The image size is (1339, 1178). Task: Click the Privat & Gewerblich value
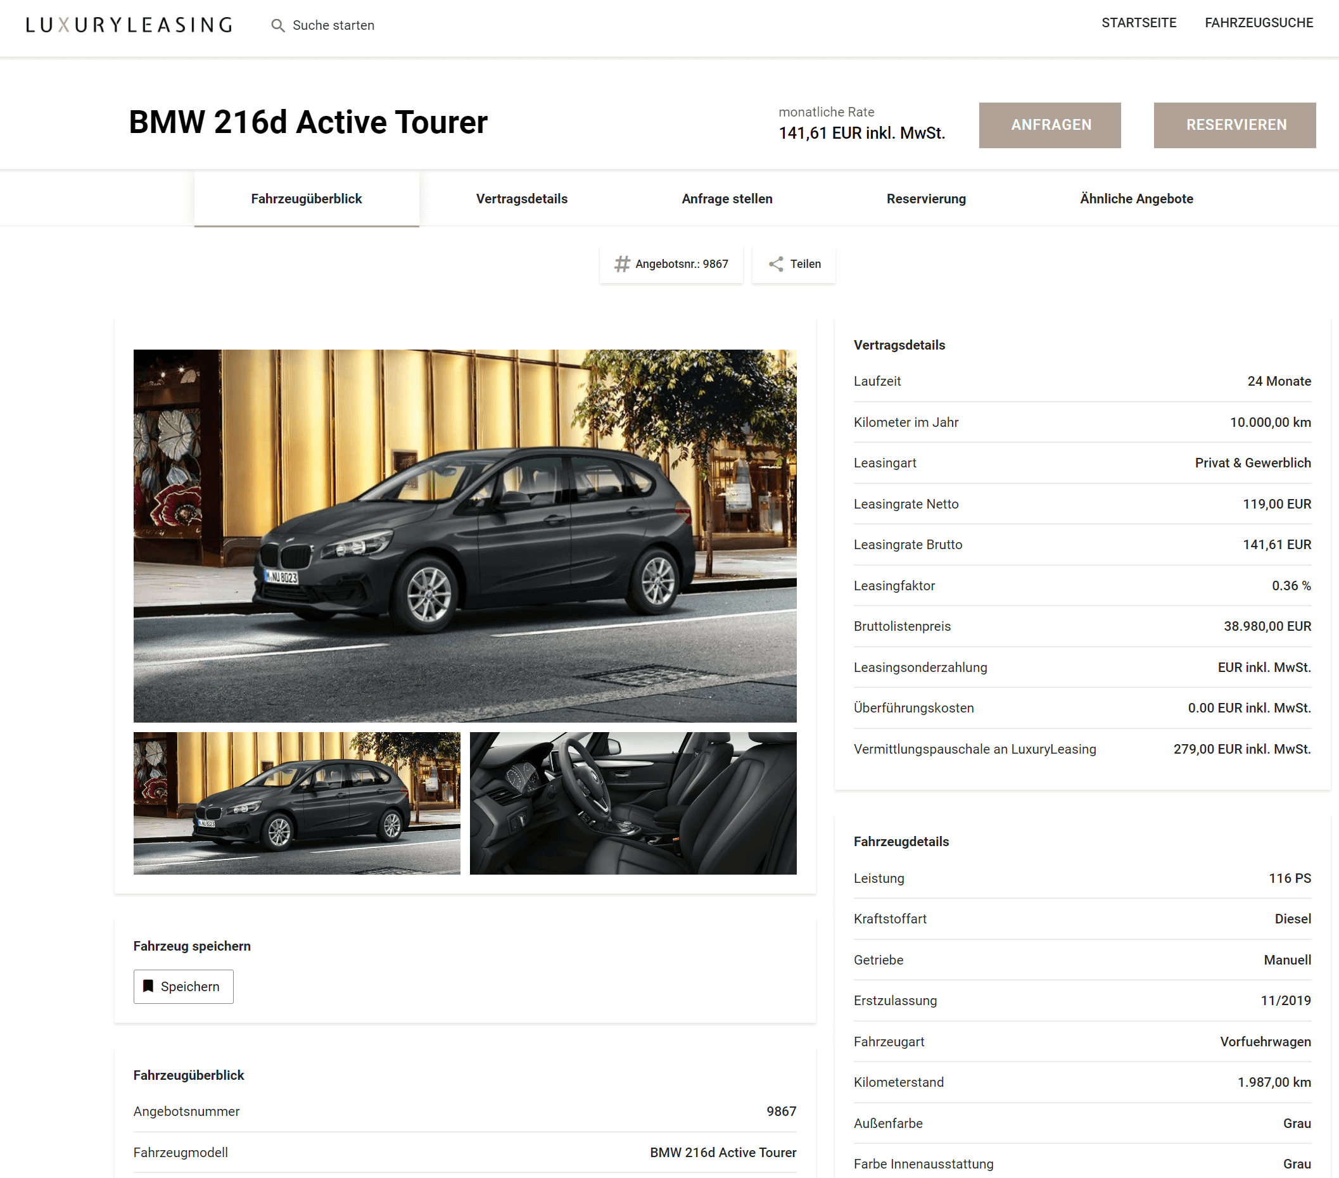pyautogui.click(x=1252, y=463)
